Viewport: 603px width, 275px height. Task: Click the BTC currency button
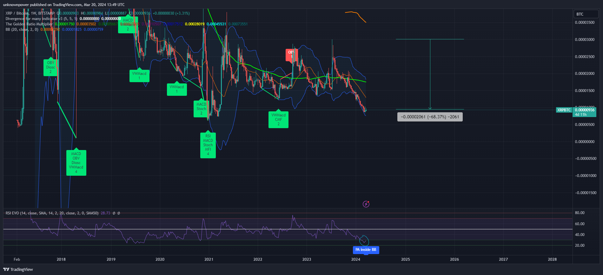(x=586, y=14)
